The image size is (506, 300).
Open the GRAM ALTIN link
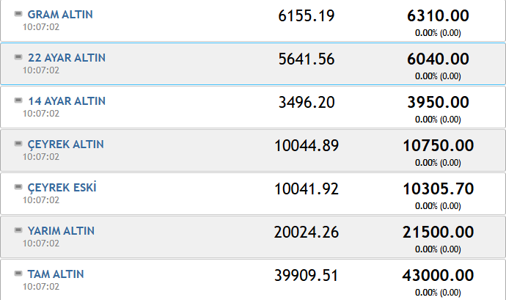click(60, 15)
